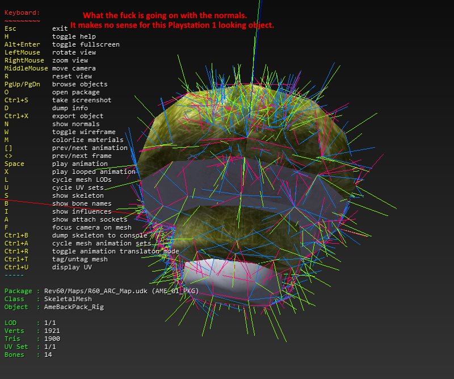Click the 'prev/next frame' text
Viewport: 454px width, 379px height.
(82, 156)
